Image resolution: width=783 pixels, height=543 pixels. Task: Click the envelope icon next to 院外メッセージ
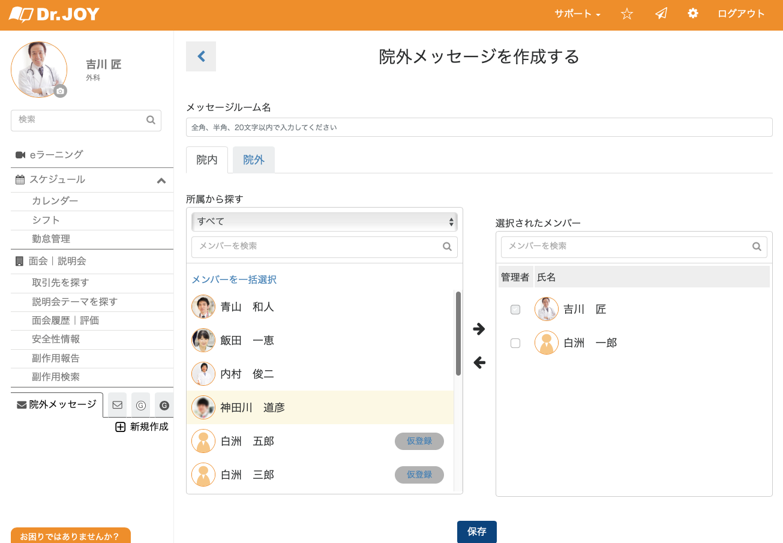tap(116, 405)
